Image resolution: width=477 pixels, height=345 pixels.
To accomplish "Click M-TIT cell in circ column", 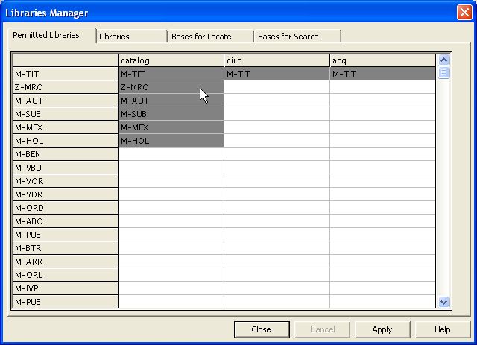I will tap(277, 74).
